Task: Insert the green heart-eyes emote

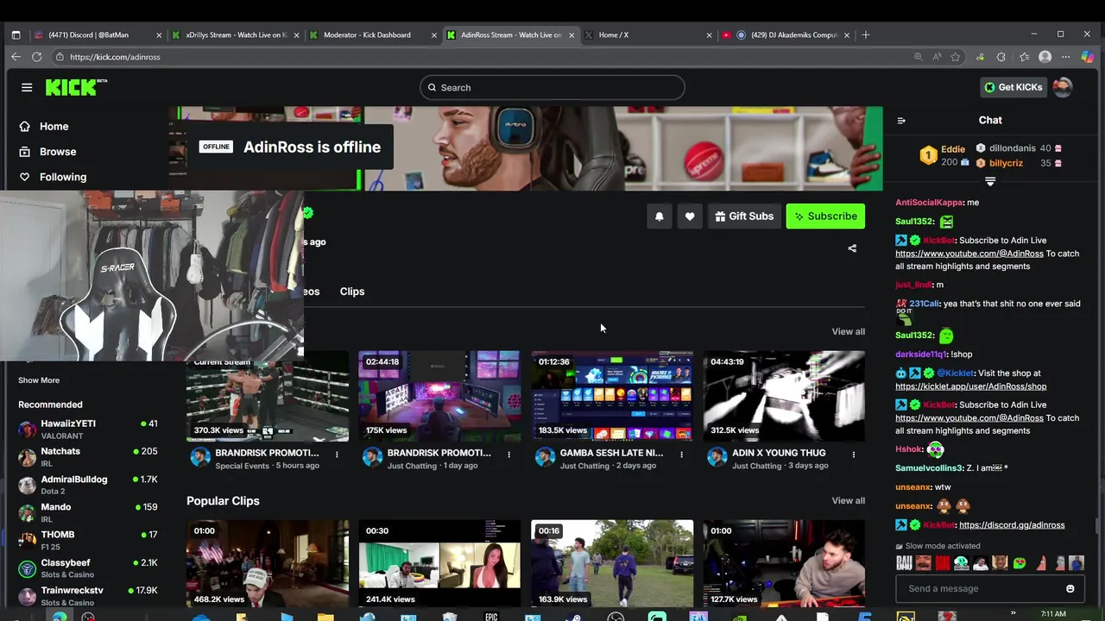Action: 1020,563
